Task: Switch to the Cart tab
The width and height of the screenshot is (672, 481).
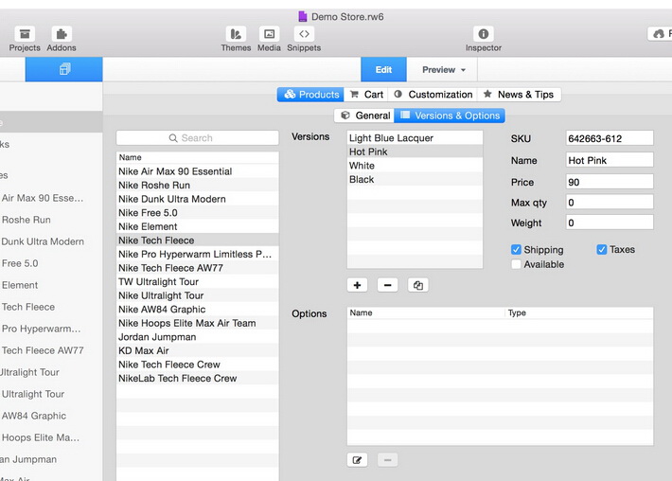Action: click(366, 95)
